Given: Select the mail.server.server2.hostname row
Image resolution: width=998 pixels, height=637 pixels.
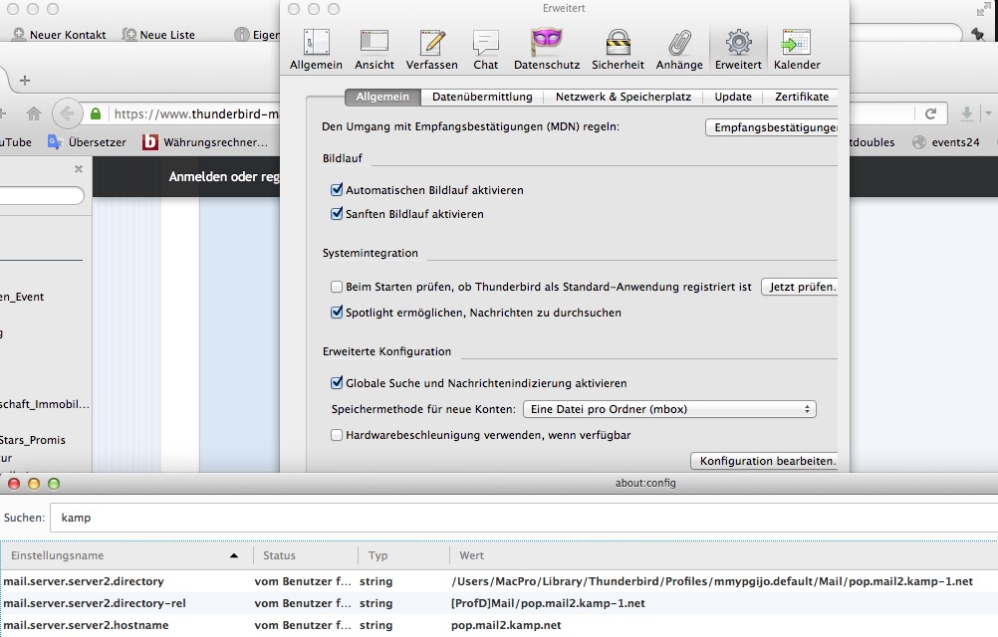Looking at the screenshot, I should (x=499, y=625).
